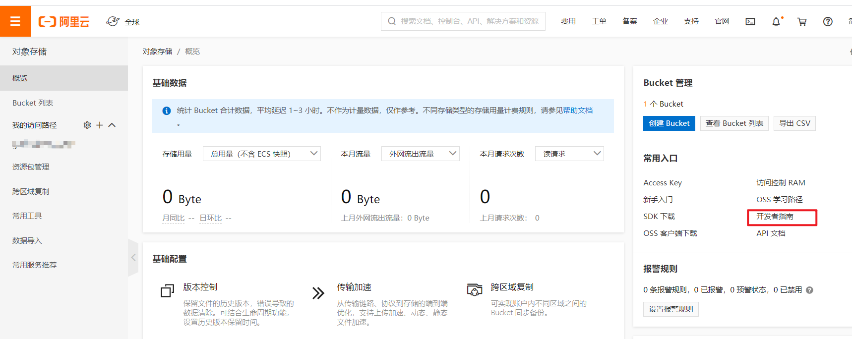Click 对象存储 sidebar heading
Screen dimensions: 852x339
click(29, 52)
